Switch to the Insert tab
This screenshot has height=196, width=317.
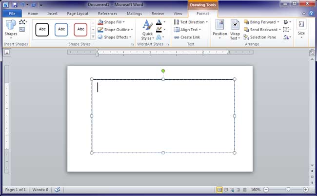(52, 14)
